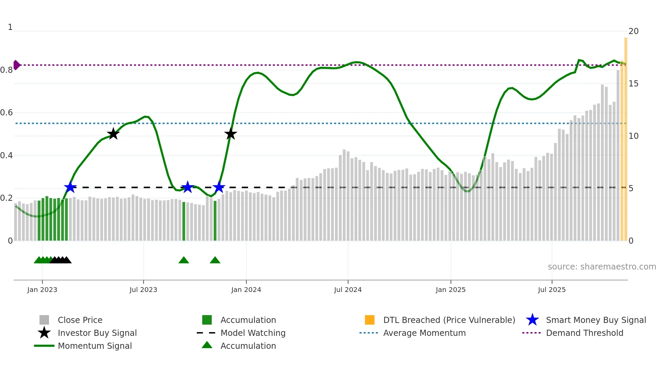Click the Close Price gray legend swatch
The height and width of the screenshot is (375, 667).
click(x=44, y=320)
